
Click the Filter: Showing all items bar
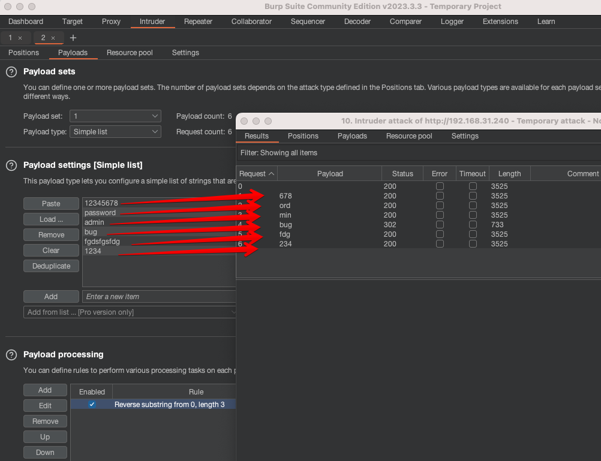(x=419, y=153)
